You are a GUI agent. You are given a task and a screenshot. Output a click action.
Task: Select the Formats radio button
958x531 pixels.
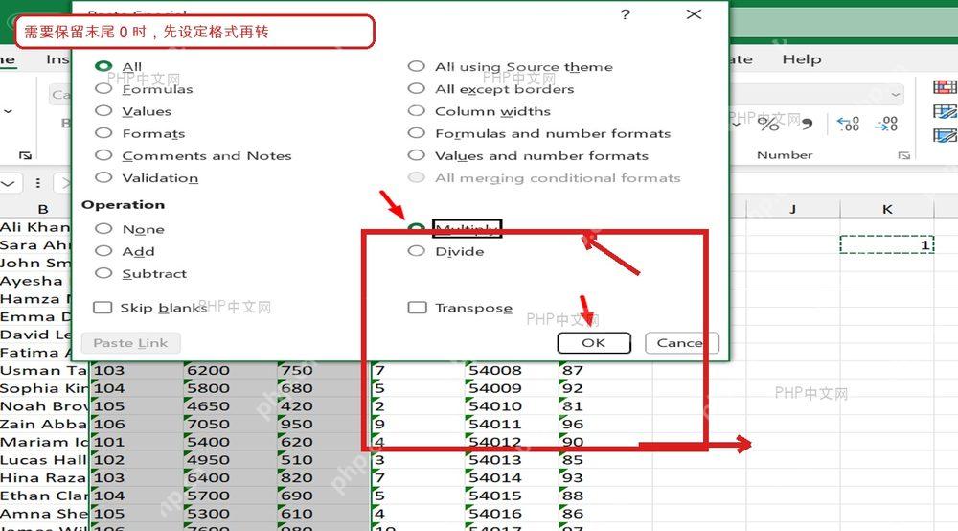coord(103,133)
